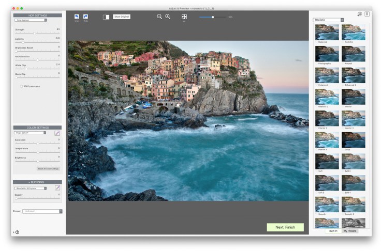Select the Soft 3 preset thumbnail

click(x=327, y=183)
